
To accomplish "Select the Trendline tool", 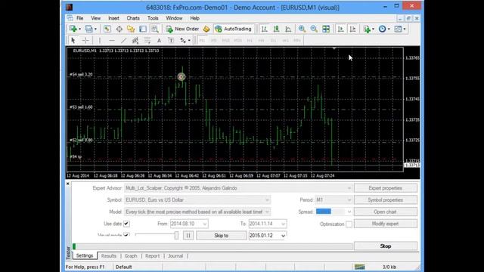I will point(123,40).
